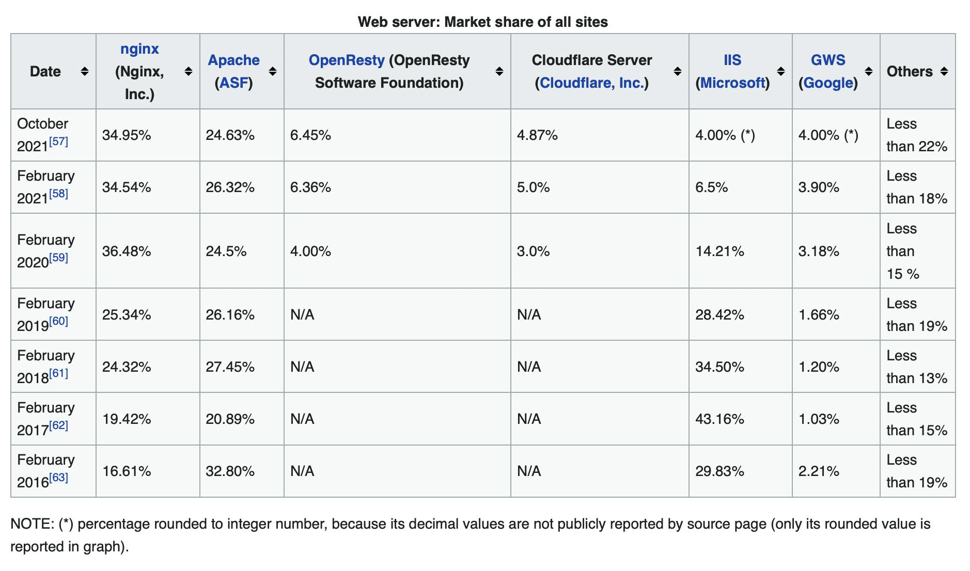This screenshot has height=571, width=970.
Task: Click the table caption 'Web server: Market share of all sites'
Action: point(483,22)
